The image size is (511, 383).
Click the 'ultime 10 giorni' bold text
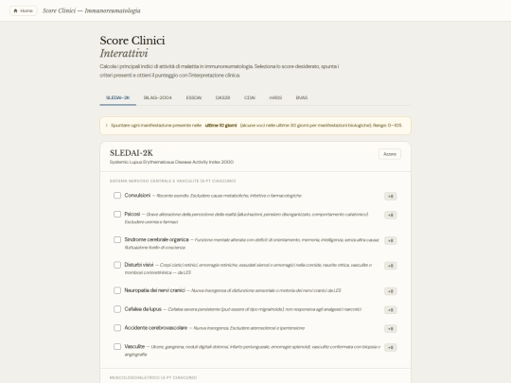pyautogui.click(x=220, y=126)
